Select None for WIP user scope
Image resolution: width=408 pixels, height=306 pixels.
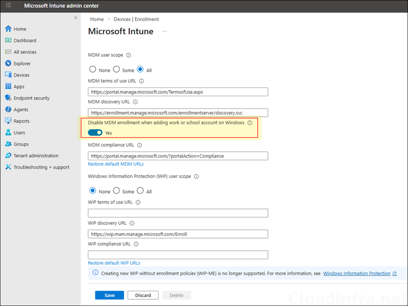(x=92, y=191)
